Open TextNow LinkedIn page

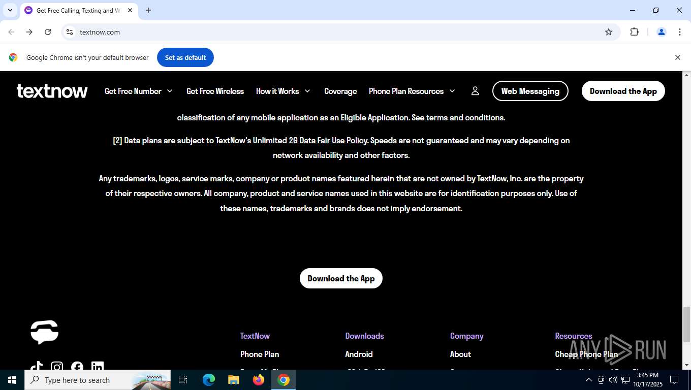click(98, 367)
